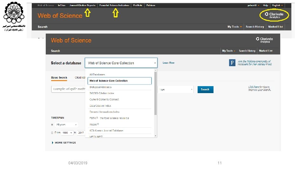Screen dimensions: 305x171
Task: Click the tips to improve your search link
Action: pyautogui.click(x=260, y=88)
